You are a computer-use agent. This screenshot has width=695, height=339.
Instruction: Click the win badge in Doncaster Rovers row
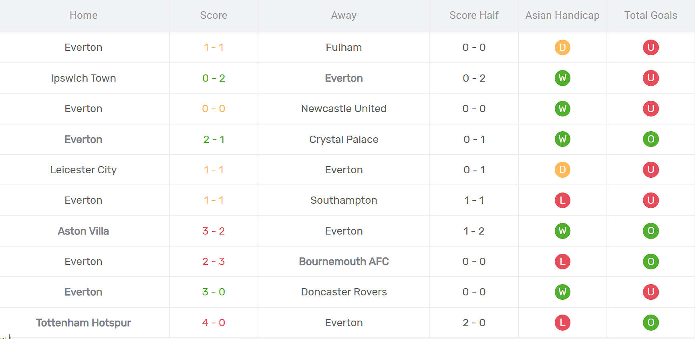click(562, 292)
